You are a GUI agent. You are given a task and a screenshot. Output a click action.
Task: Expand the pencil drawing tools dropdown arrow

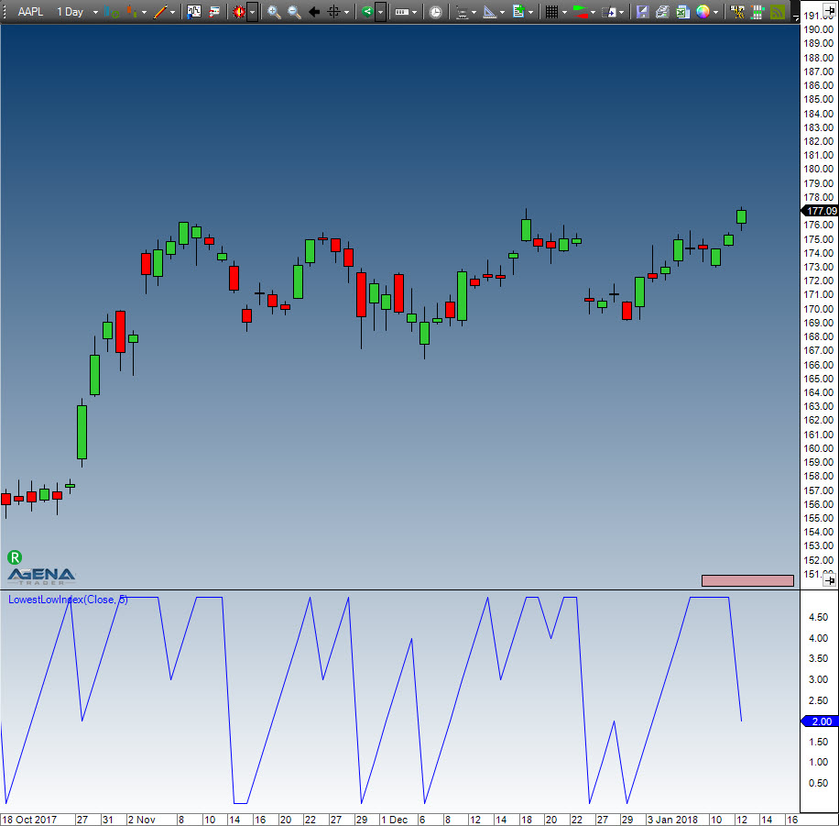(172, 13)
